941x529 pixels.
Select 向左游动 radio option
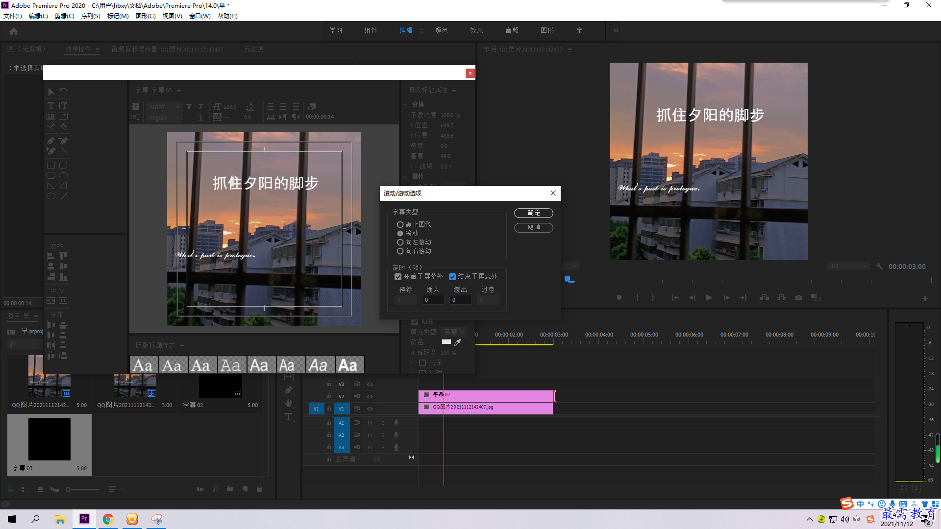click(x=414, y=242)
